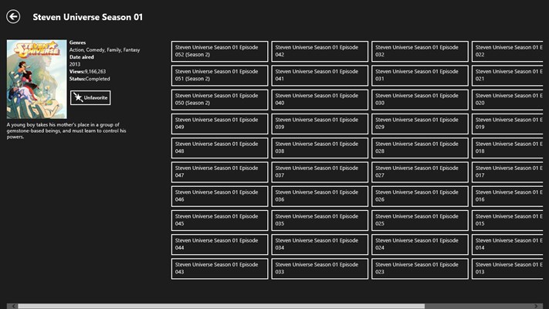Select Season 01 Episode 034

tap(320, 245)
